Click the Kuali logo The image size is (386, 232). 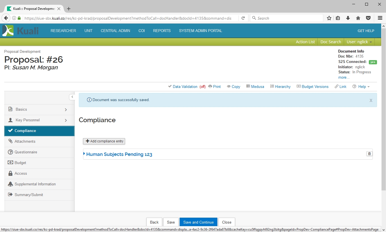point(20,31)
